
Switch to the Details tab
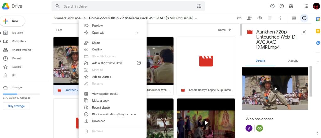(260, 61)
